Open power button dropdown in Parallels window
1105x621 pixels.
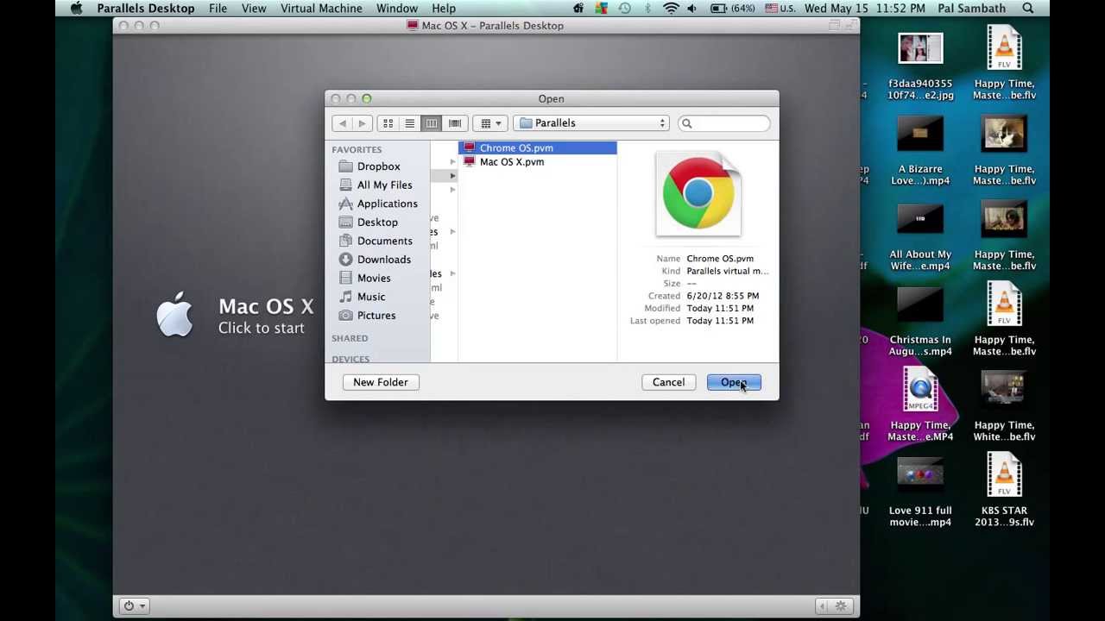click(x=133, y=606)
